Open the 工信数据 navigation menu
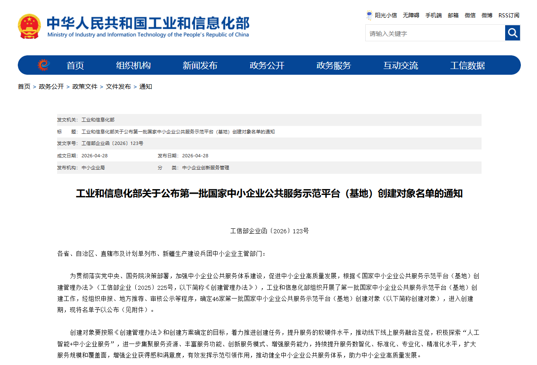The height and width of the screenshot is (365, 537). click(x=467, y=65)
